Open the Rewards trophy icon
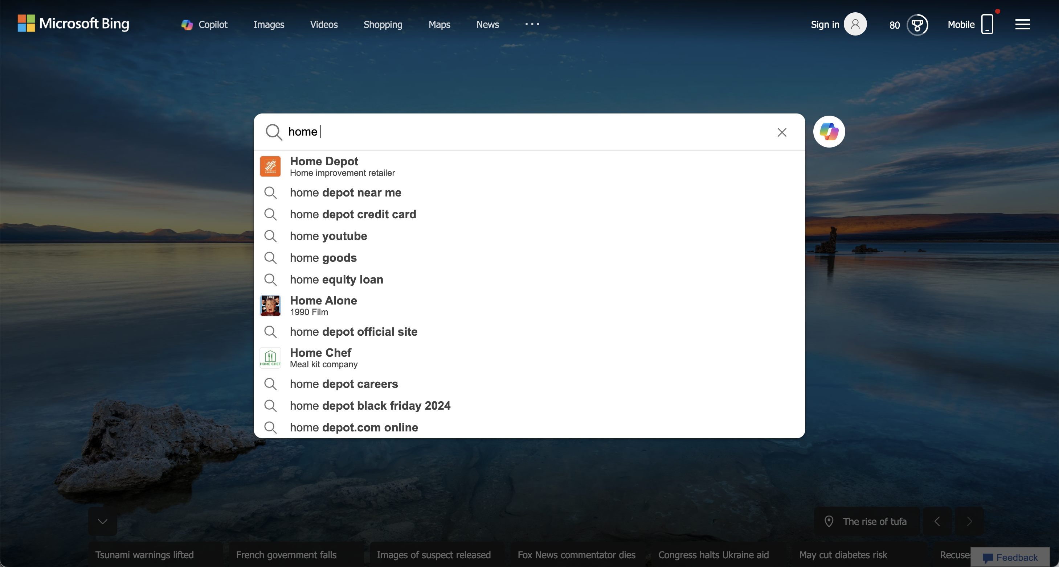The image size is (1059, 567). click(x=917, y=25)
